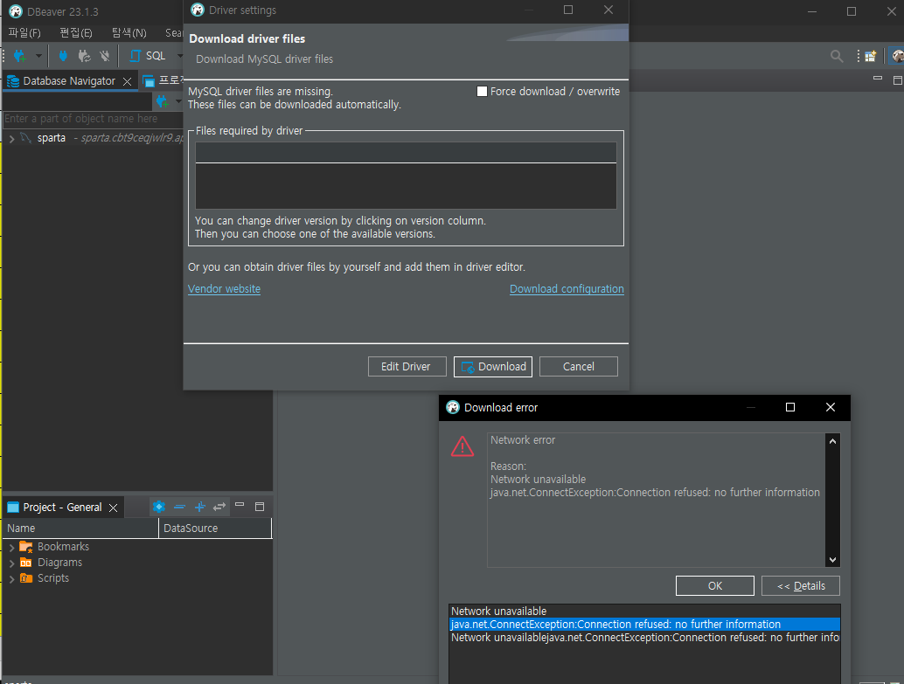904x684 pixels.
Task: Expand the Diagrams folder
Action: coord(11,563)
